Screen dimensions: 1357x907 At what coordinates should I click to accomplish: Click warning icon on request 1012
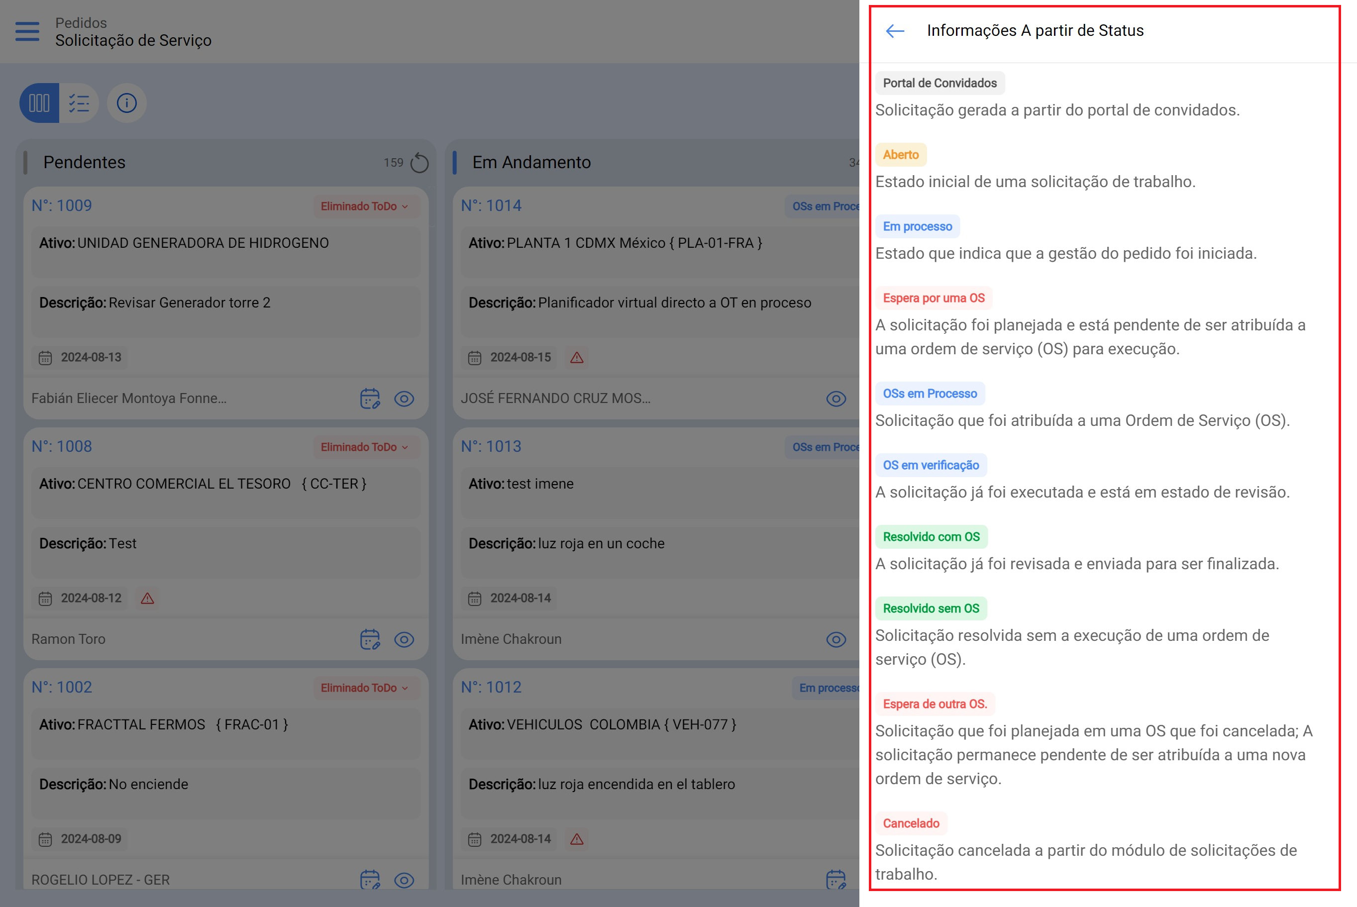pyautogui.click(x=577, y=839)
